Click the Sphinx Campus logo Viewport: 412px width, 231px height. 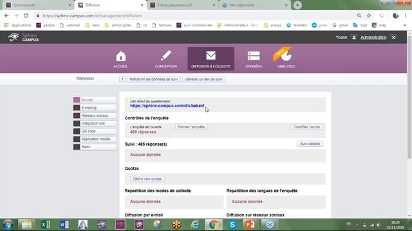(23, 37)
